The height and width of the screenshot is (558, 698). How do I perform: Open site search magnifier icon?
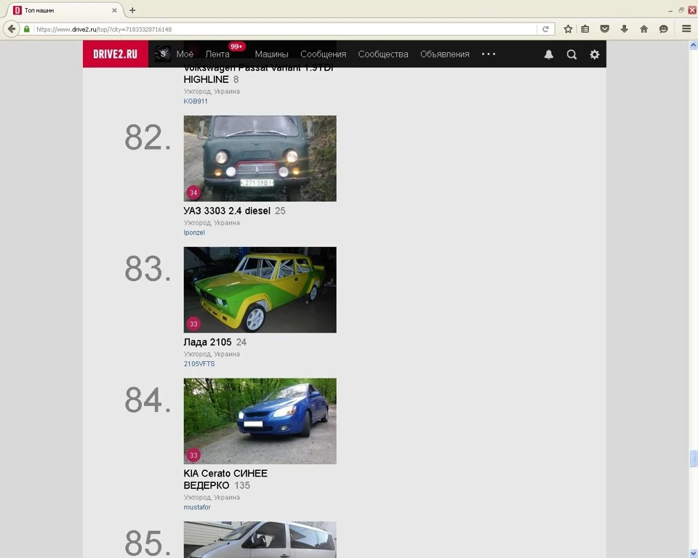click(571, 54)
